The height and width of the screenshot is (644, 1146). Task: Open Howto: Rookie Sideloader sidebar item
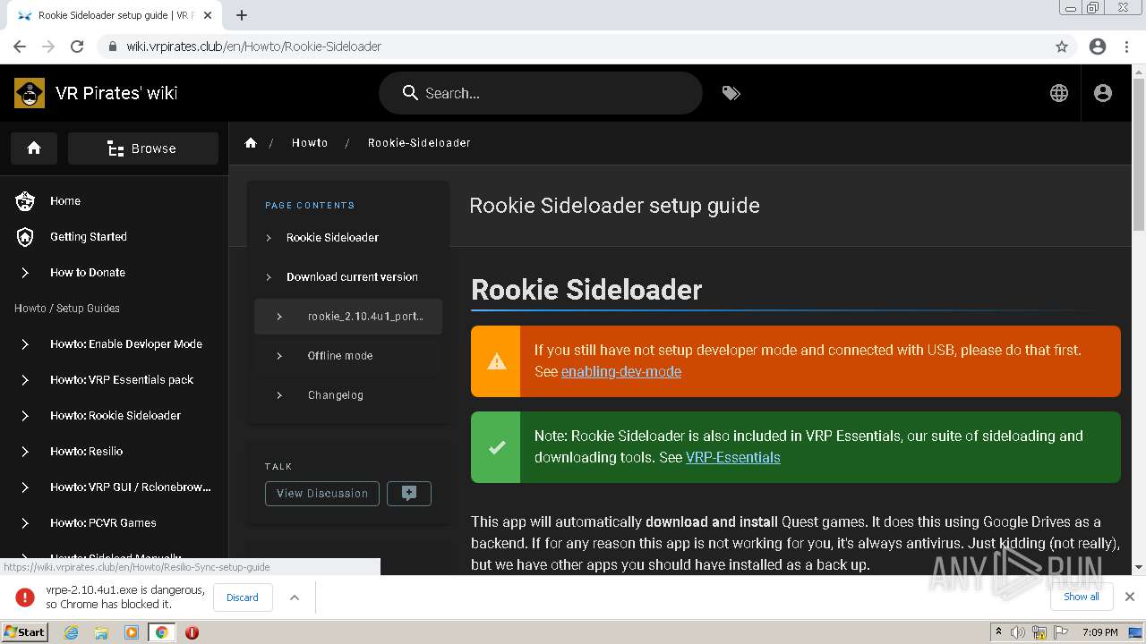pos(115,416)
